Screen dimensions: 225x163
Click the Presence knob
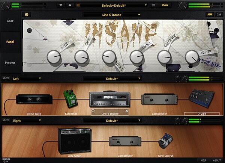pyautogui.click(x=164, y=57)
